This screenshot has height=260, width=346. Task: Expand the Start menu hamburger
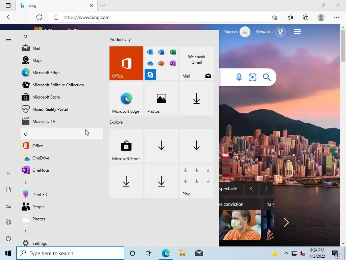(x=8, y=40)
